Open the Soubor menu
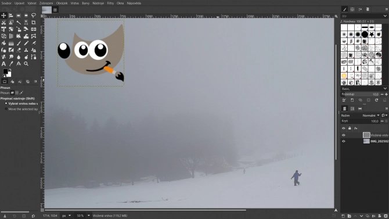 6,3
